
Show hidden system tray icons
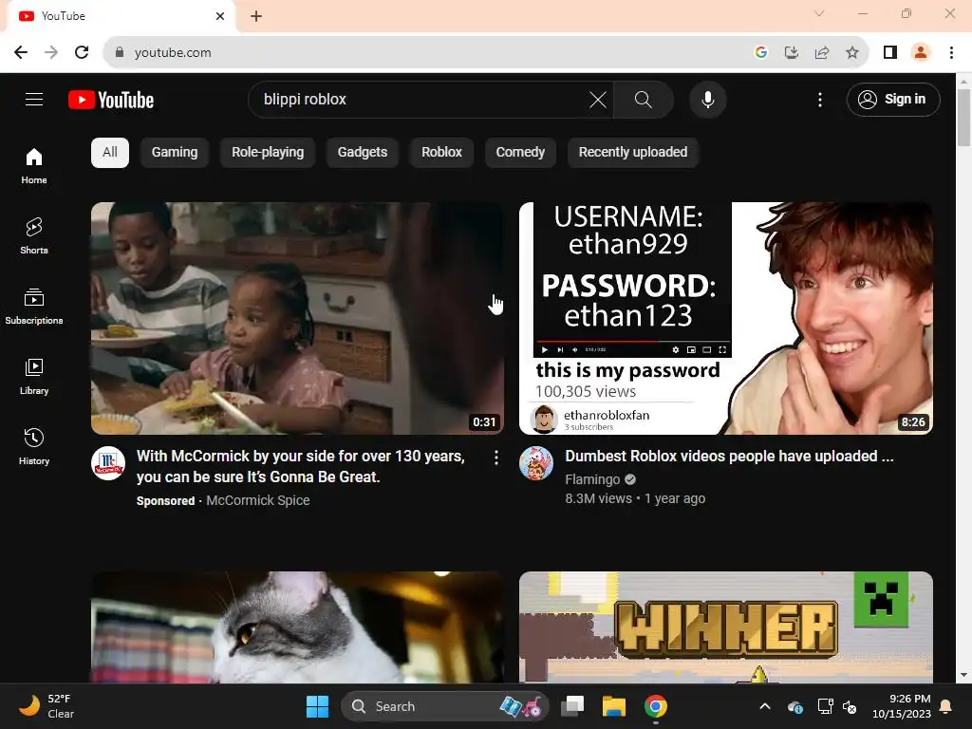coord(765,706)
